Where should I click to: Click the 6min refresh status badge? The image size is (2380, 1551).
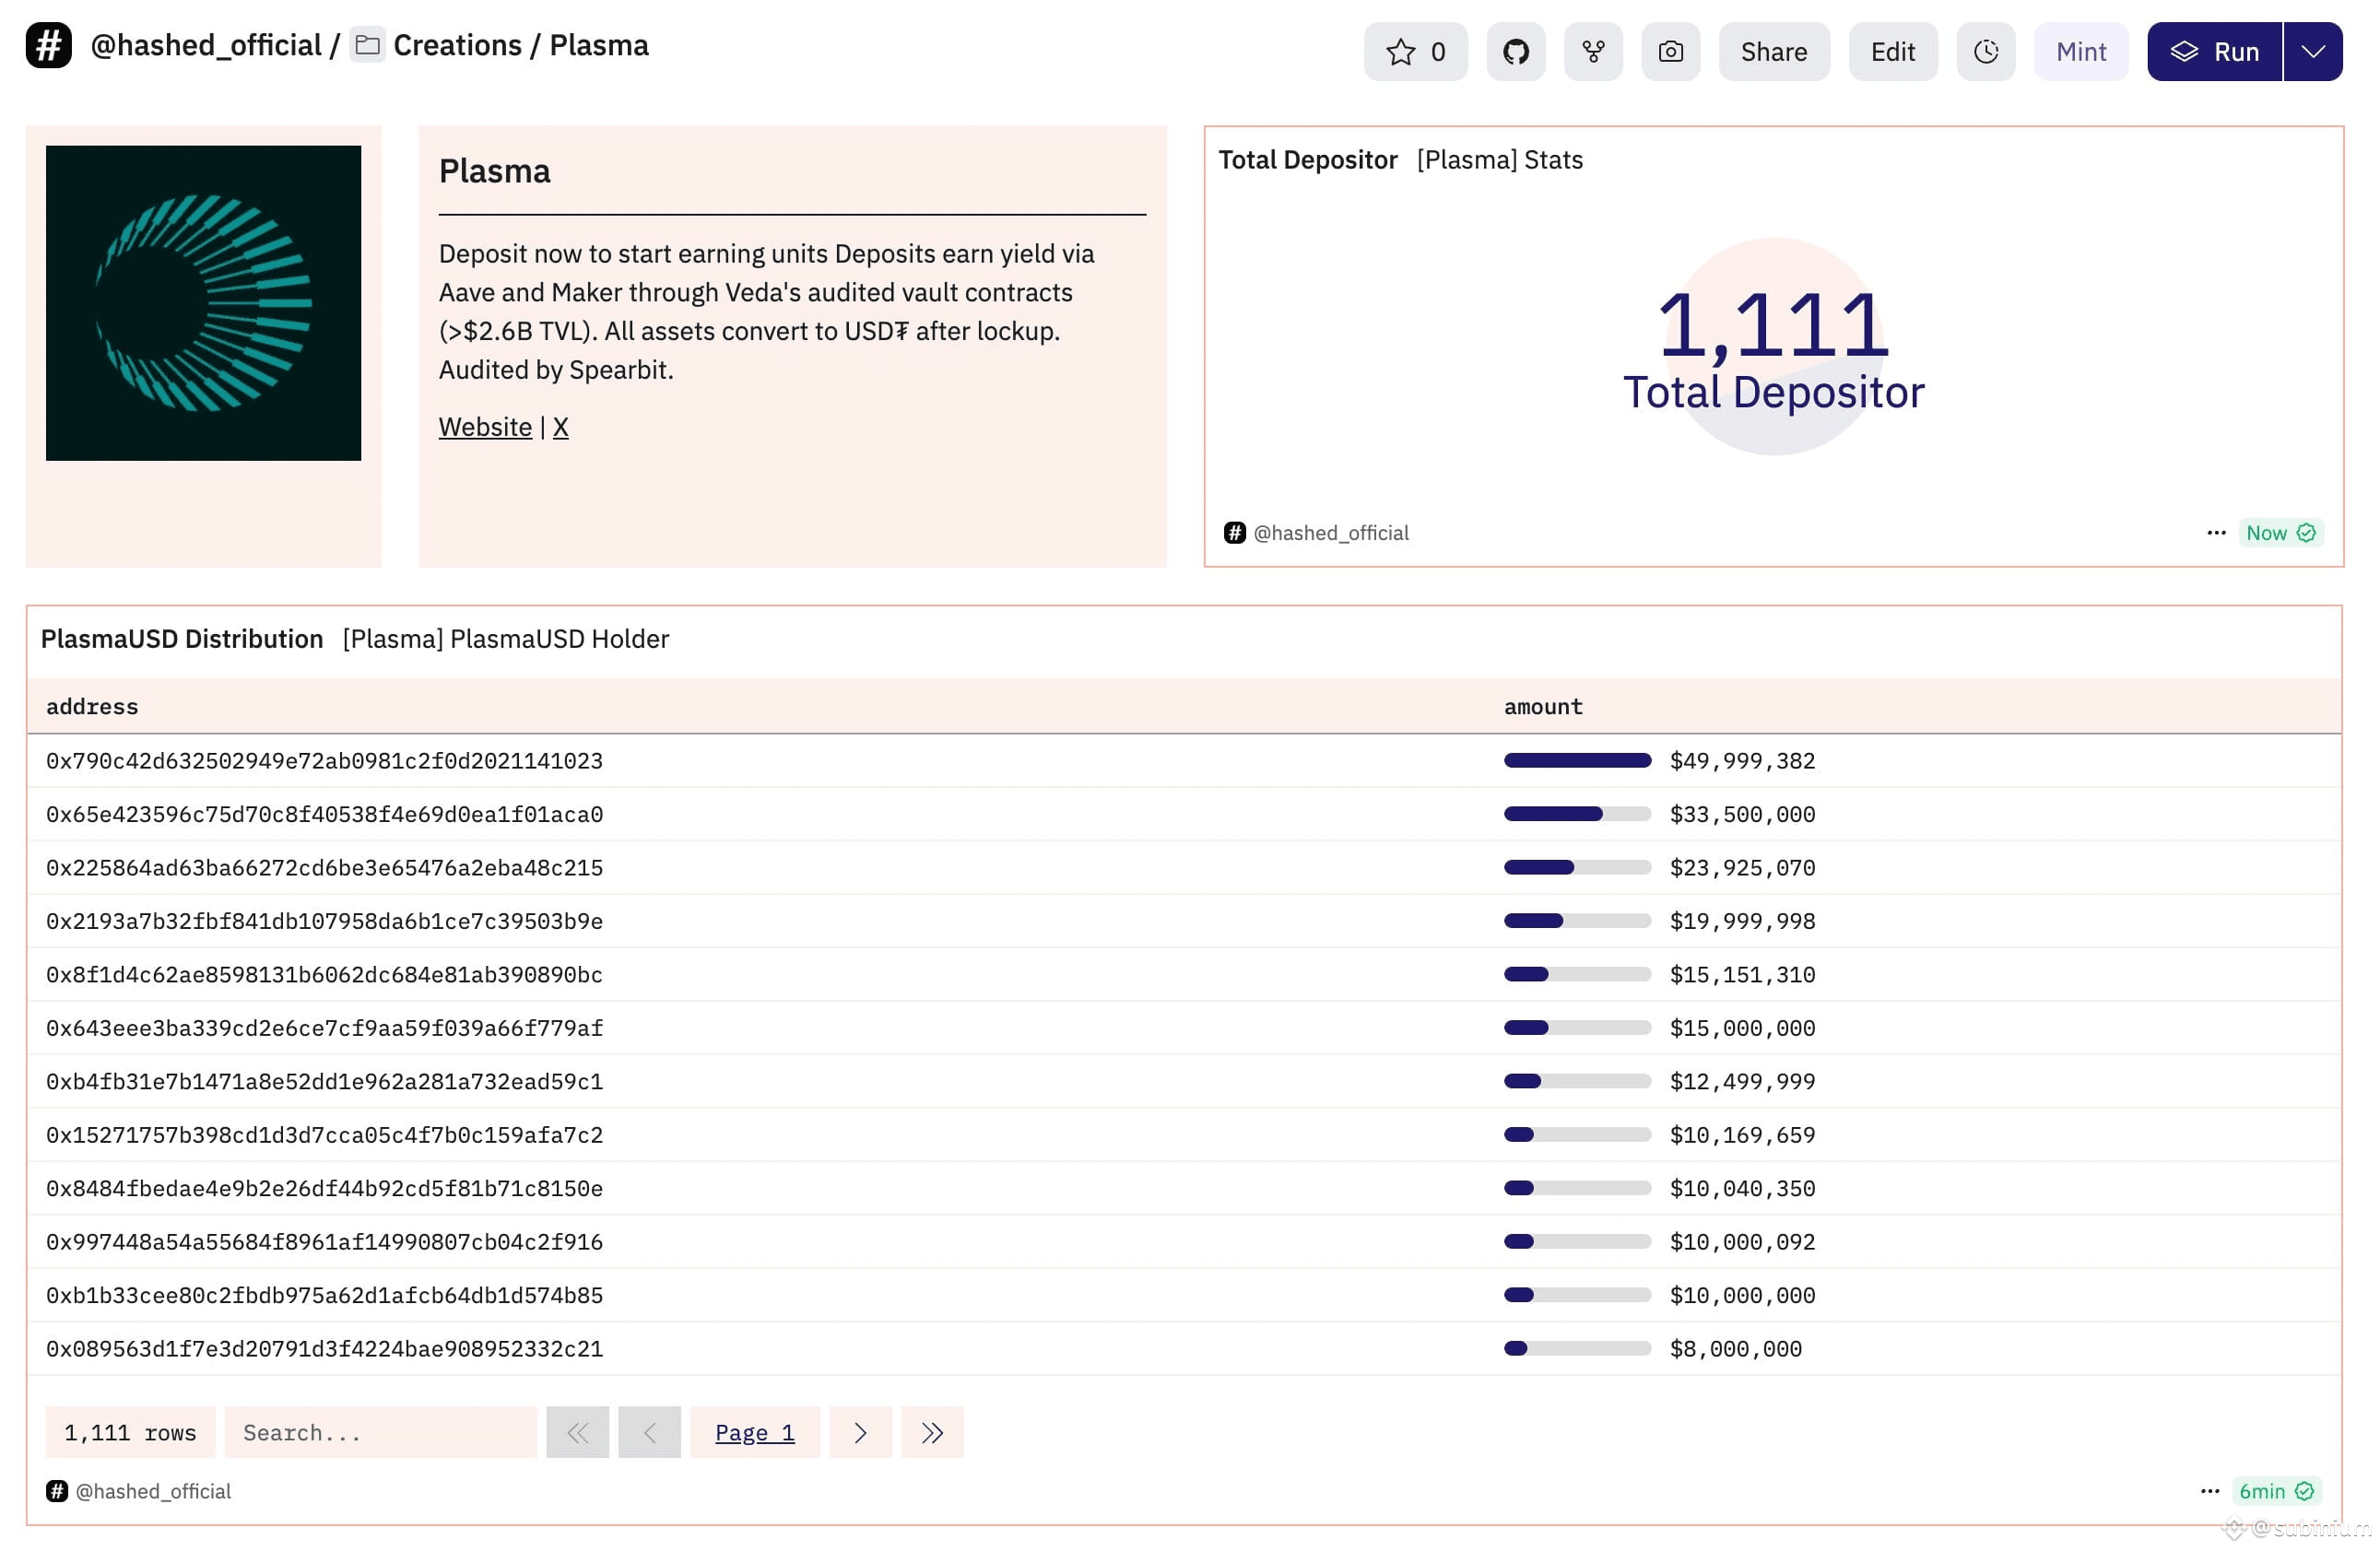coord(2275,1491)
